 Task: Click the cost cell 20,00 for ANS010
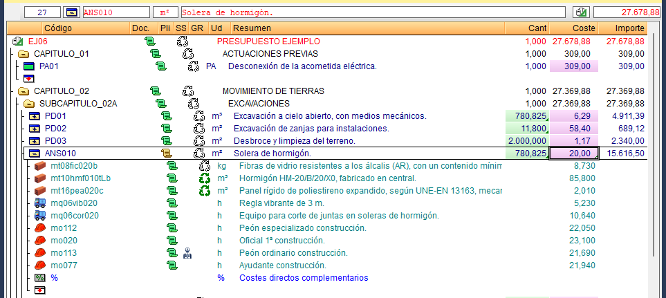click(x=574, y=153)
